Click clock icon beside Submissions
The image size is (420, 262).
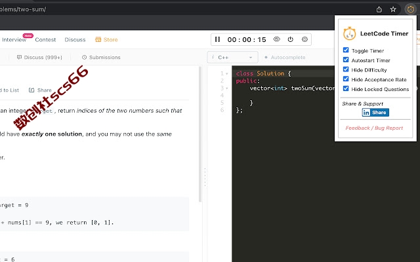[85, 57]
